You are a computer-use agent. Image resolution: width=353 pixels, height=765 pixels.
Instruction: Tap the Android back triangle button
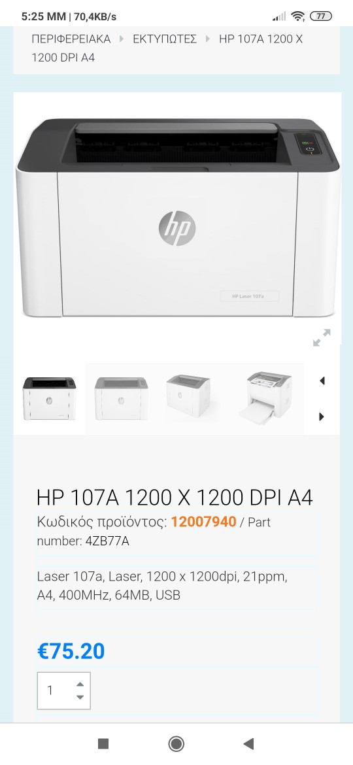pos(248,743)
